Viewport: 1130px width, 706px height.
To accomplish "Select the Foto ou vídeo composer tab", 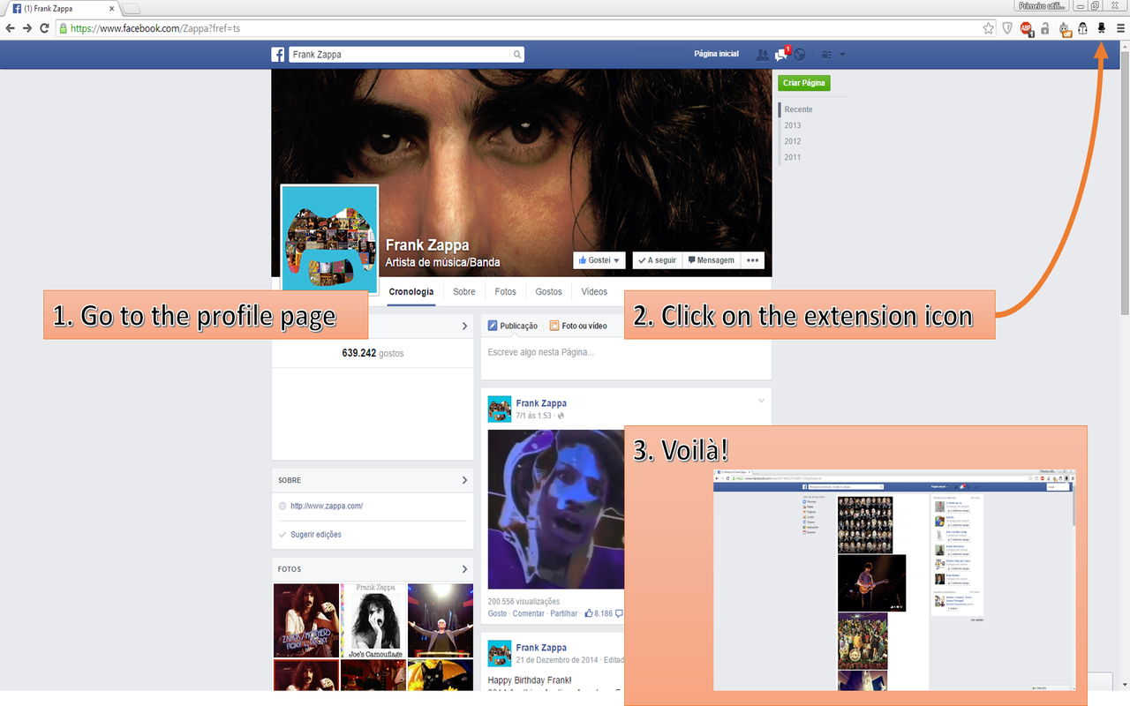I will 578,326.
